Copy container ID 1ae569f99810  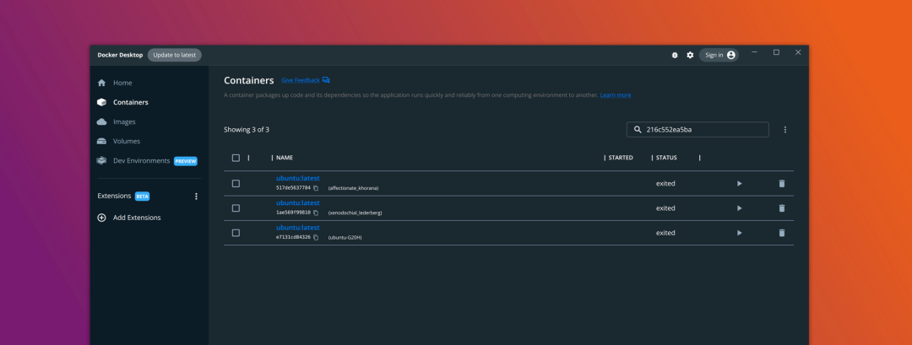coord(316,213)
